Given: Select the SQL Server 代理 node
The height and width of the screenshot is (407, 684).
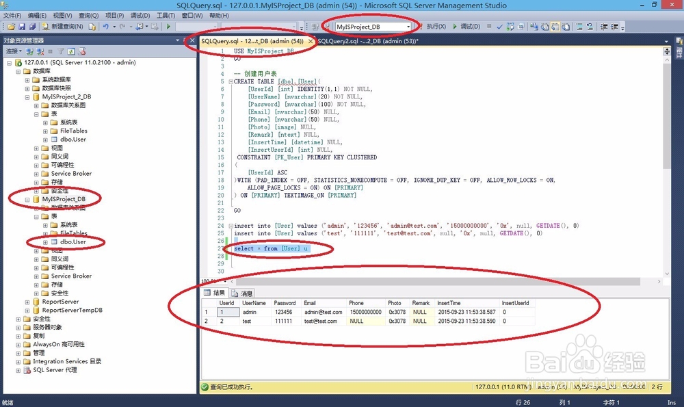Looking at the screenshot, I should pyautogui.click(x=55, y=370).
